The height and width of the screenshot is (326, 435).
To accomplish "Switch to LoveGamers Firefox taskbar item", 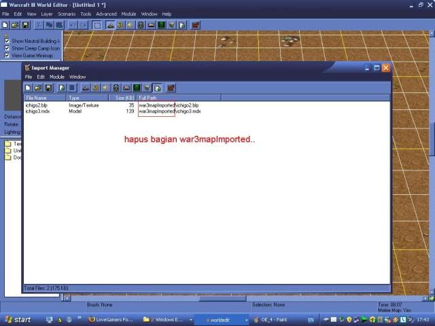I will [111, 320].
